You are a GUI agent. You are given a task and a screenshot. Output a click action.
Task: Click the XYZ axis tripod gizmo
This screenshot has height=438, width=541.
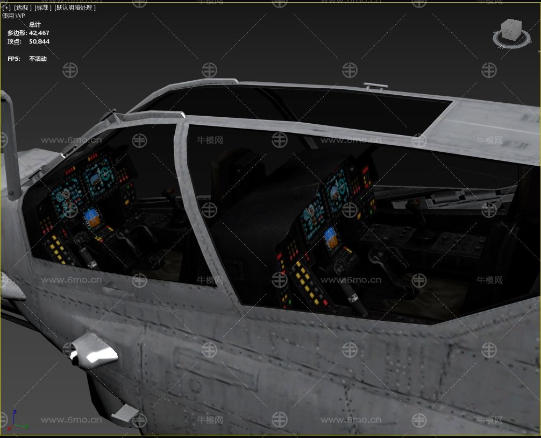tap(17, 421)
